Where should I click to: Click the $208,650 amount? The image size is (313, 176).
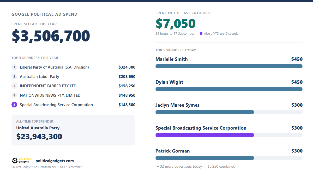[127, 77]
